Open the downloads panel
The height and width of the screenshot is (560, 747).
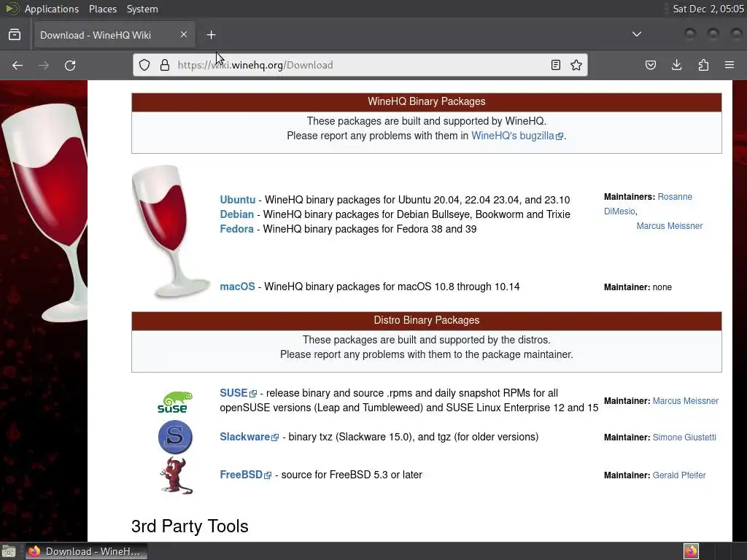coord(676,65)
